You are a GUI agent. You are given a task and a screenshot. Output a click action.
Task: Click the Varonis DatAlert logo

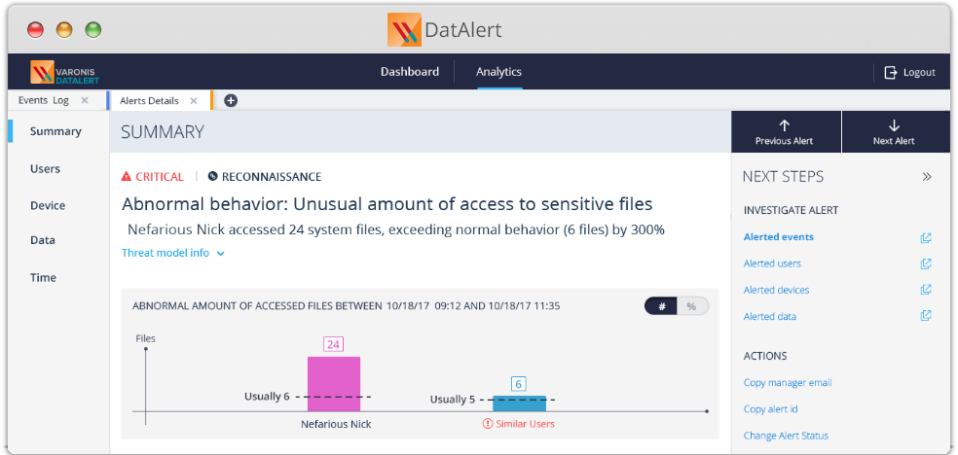[x=64, y=72]
